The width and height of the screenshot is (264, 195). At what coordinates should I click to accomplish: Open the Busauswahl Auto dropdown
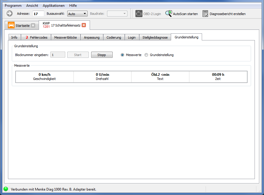(x=77, y=14)
